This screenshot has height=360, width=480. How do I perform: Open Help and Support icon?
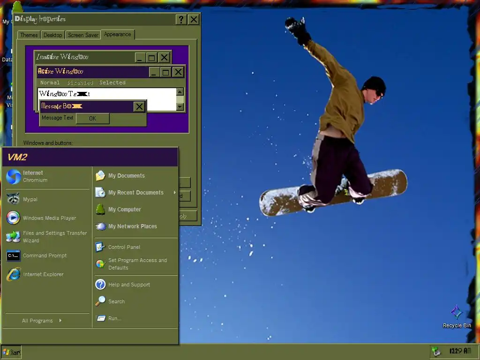pyautogui.click(x=100, y=285)
